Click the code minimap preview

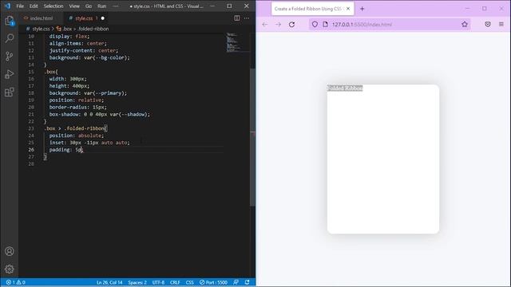pyautogui.click(x=237, y=42)
